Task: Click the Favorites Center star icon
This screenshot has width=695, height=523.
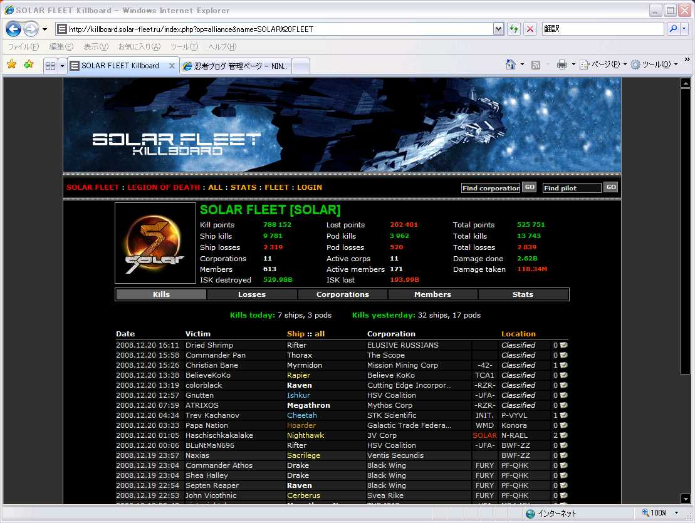Action: [11, 65]
